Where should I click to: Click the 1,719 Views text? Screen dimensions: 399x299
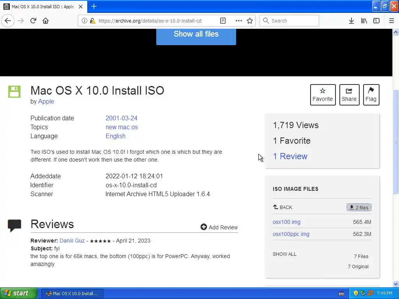pyautogui.click(x=296, y=125)
